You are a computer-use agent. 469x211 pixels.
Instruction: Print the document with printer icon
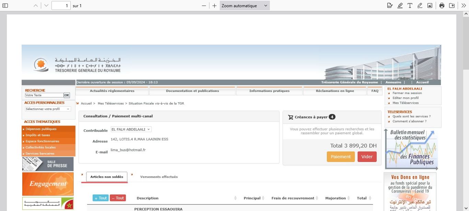click(442, 5)
